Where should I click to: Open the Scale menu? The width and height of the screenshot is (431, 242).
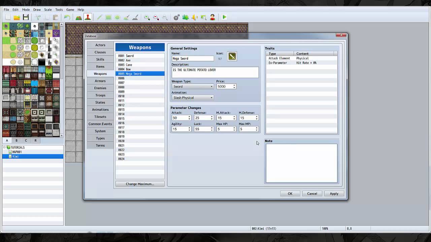tap(48, 10)
